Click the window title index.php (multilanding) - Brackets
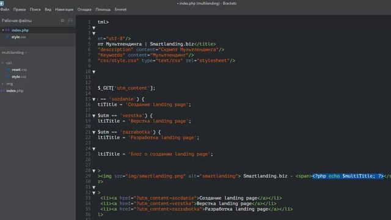 click(206, 3)
